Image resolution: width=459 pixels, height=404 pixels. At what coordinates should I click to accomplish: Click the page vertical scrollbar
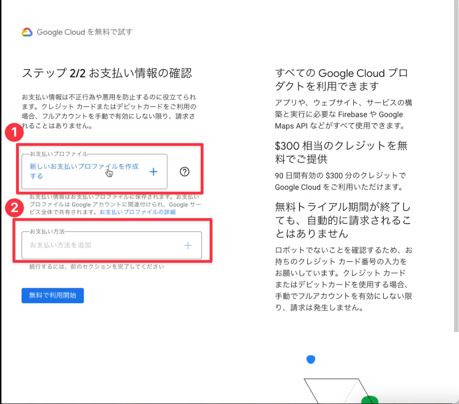[x=456, y=166]
